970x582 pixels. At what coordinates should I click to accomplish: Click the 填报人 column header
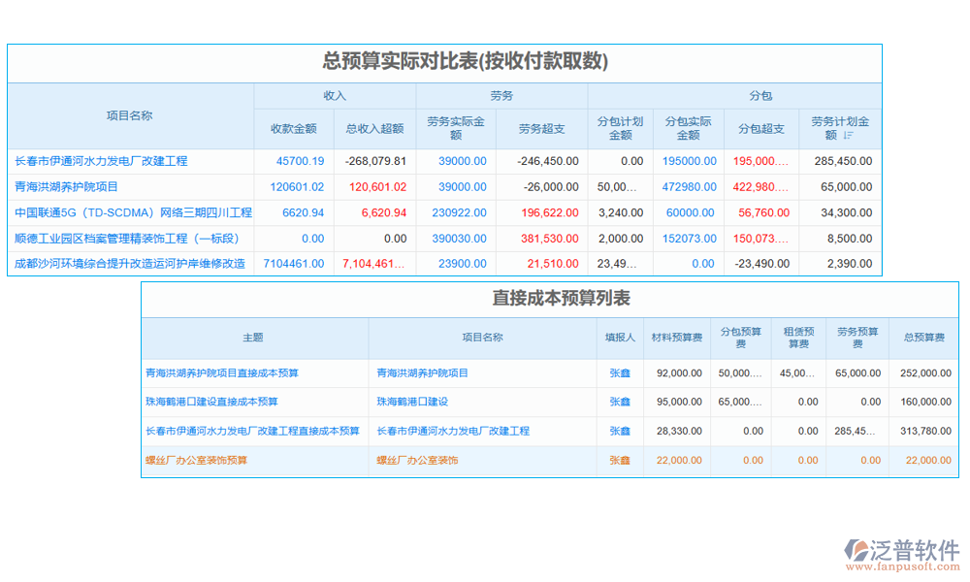tap(620, 338)
